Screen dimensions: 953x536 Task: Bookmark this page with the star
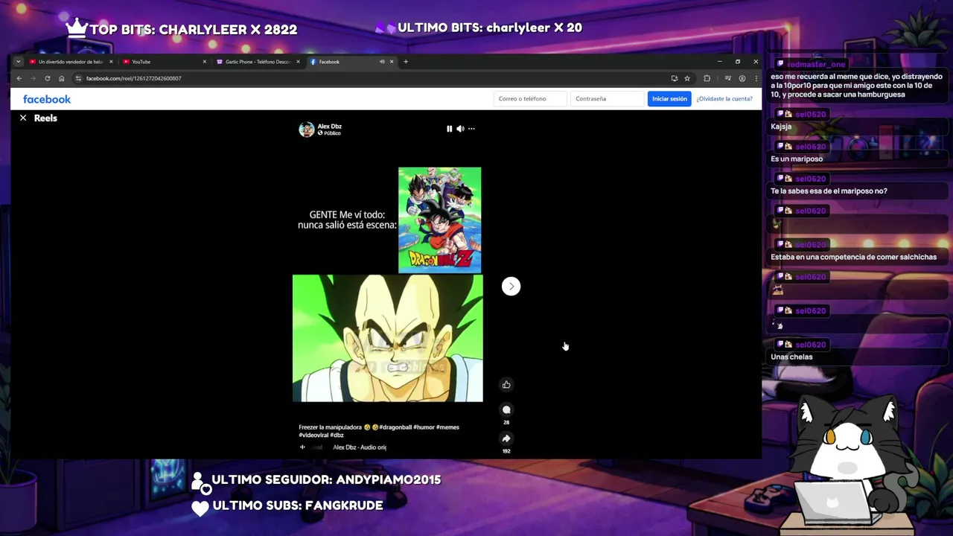pos(687,78)
